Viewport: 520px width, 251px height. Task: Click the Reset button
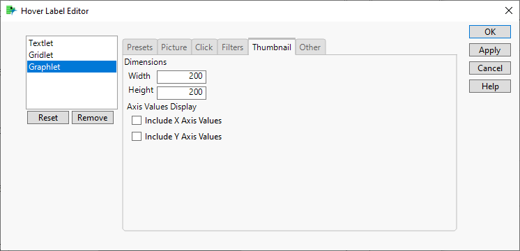(48, 118)
